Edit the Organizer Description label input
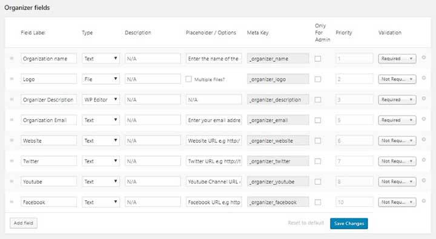This screenshot has width=436, height=239. pyautogui.click(x=48, y=100)
